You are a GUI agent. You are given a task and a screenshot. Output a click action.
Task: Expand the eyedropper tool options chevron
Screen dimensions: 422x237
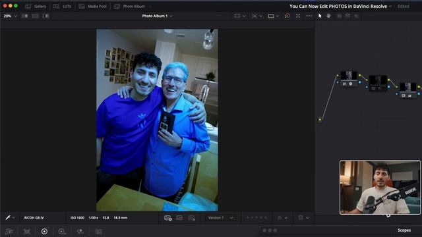coord(13,218)
